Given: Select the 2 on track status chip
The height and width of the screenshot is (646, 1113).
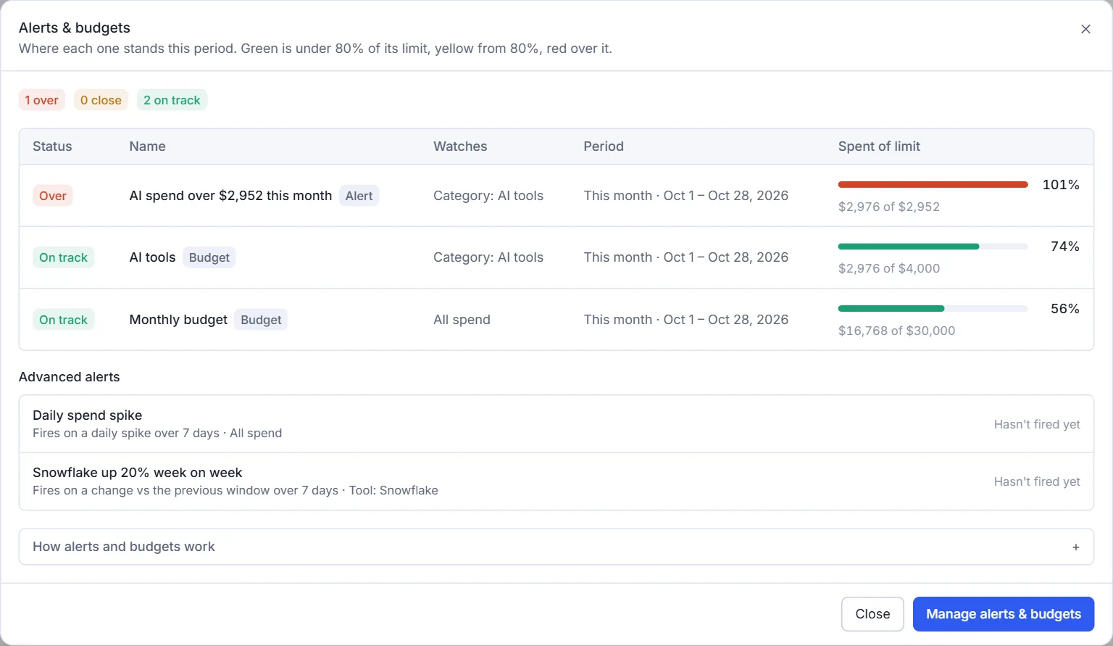Looking at the screenshot, I should click(172, 100).
